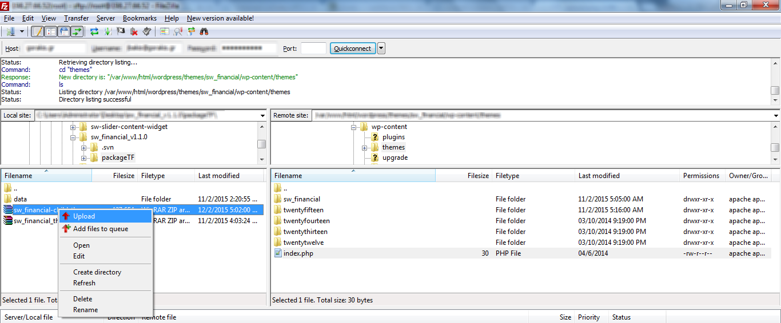Click the disconnect from server icon
The height and width of the screenshot is (323, 781).
[134, 31]
